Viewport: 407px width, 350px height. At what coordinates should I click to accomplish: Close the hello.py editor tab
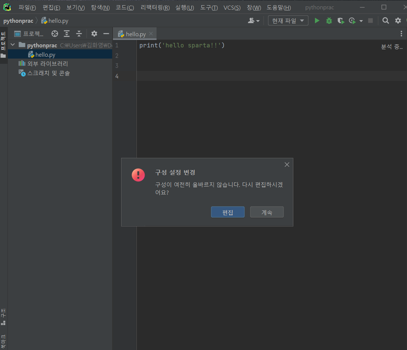[151, 34]
